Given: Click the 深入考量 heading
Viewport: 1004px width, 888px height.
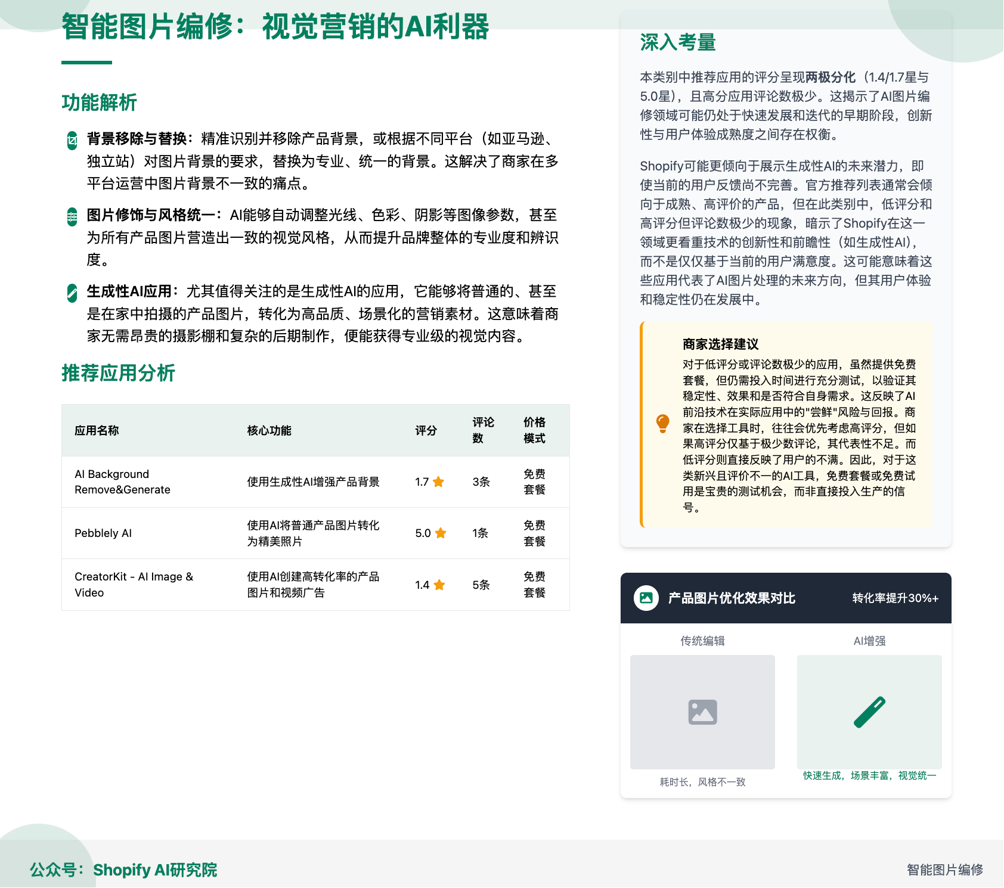Looking at the screenshot, I should [x=678, y=42].
